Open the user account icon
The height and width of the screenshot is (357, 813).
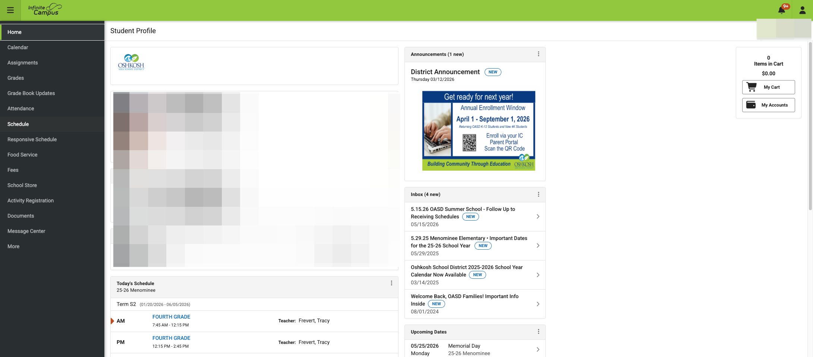pos(803,10)
